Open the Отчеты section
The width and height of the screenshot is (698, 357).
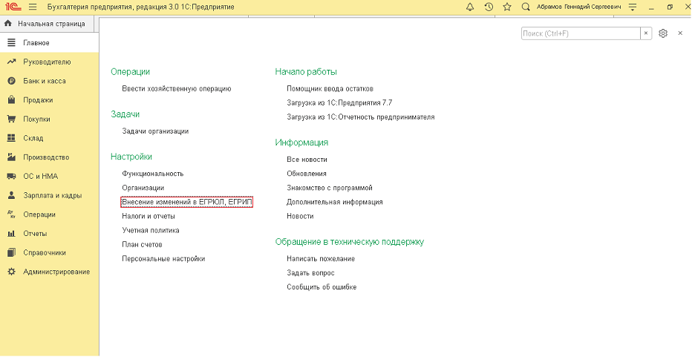(49, 234)
